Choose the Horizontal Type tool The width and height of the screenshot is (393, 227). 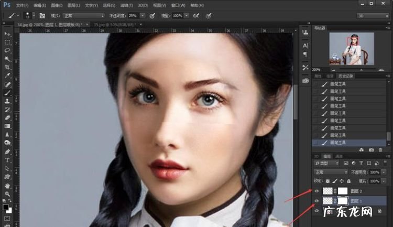click(x=7, y=160)
